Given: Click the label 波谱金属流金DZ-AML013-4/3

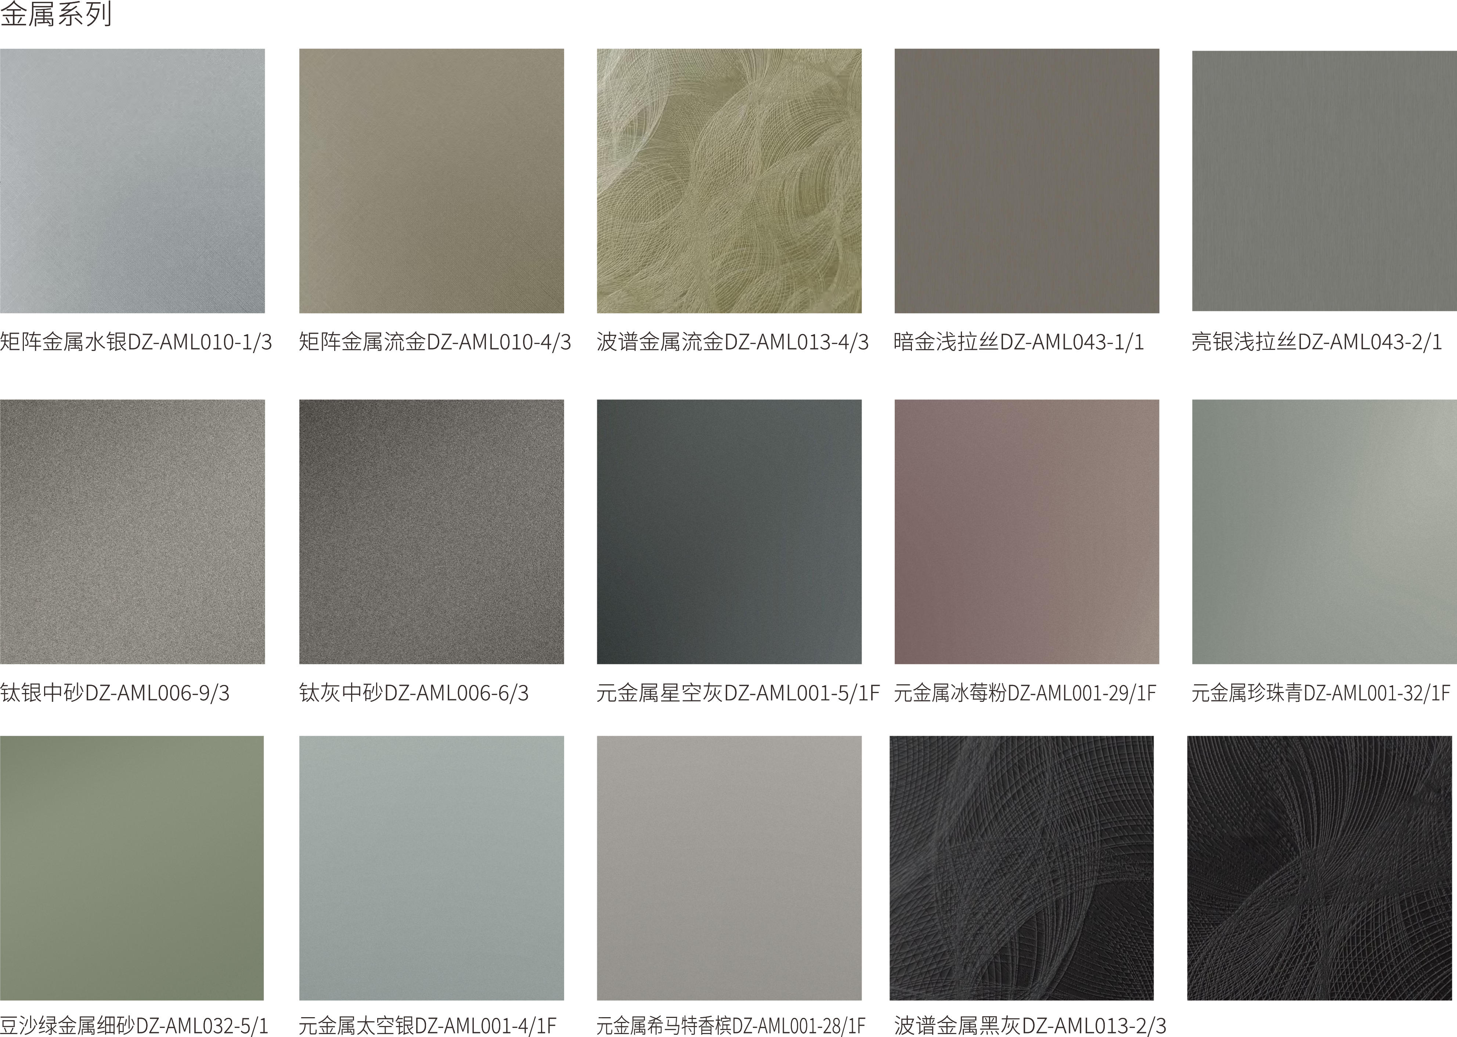Looking at the screenshot, I should [733, 342].
